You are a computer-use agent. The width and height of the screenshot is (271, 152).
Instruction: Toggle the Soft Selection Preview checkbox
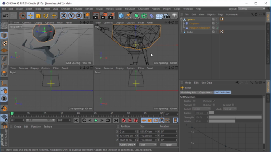[214, 101]
